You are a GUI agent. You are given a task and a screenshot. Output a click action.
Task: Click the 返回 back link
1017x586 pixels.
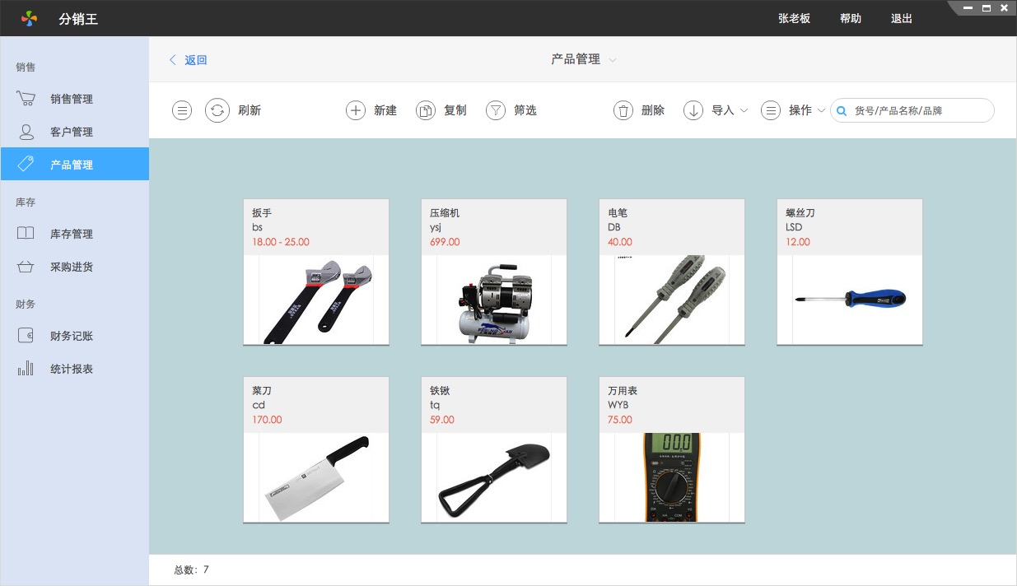tap(189, 60)
